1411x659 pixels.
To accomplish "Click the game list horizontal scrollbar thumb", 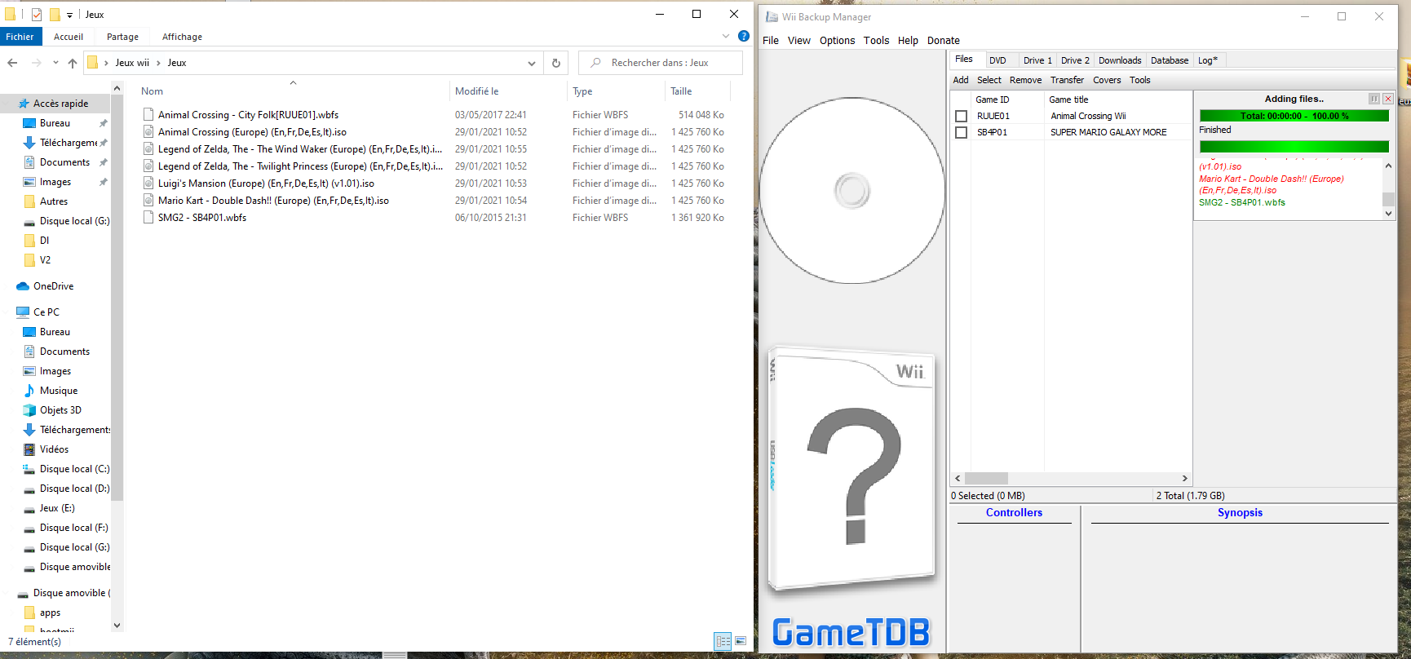I will (x=987, y=479).
